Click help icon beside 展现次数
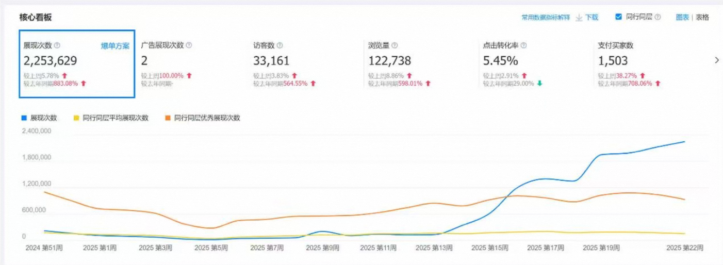 [57, 45]
